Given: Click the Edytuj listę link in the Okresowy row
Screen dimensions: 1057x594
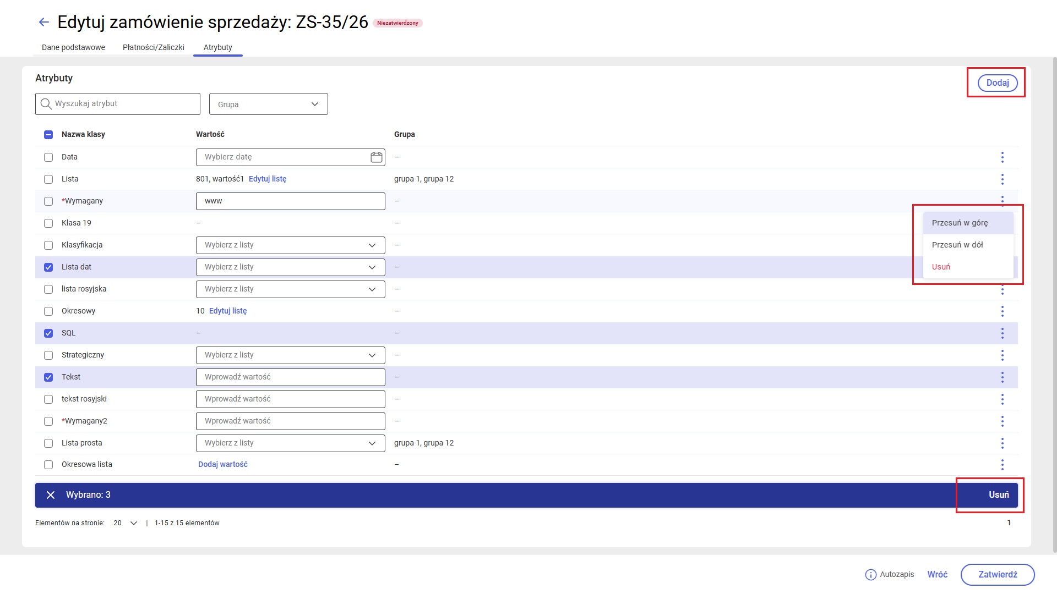Looking at the screenshot, I should [x=228, y=311].
